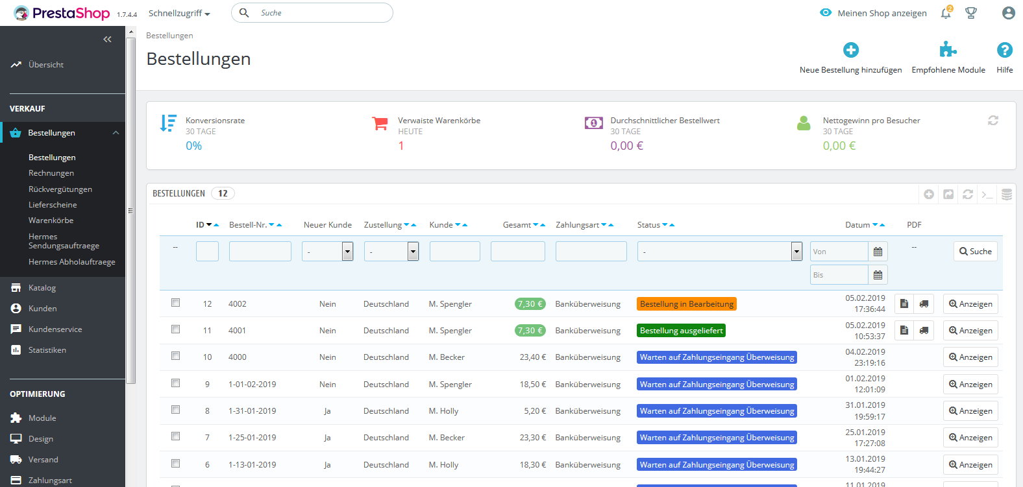This screenshot has height=487, width=1023.
Task: Click the ID filter input field
Action: coord(207,252)
